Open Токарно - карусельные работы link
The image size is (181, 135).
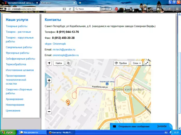pos(20,40)
